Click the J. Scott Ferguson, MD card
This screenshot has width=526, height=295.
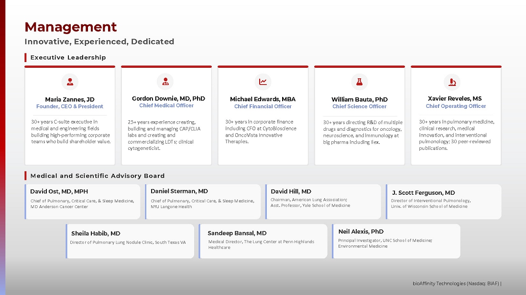444,201
